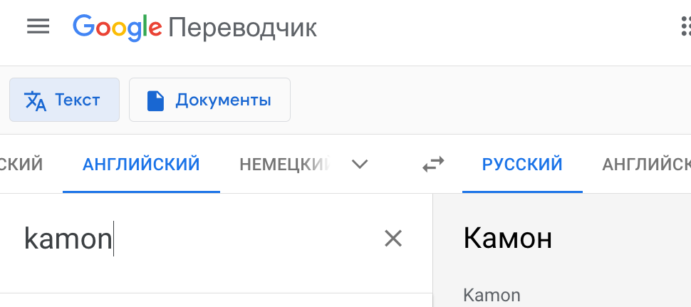Select НЕМЕЦКИЙ as source language
Viewport: 691px width, 307px height.
click(285, 165)
